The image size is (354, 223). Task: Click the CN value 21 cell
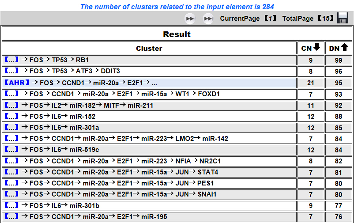(311, 83)
